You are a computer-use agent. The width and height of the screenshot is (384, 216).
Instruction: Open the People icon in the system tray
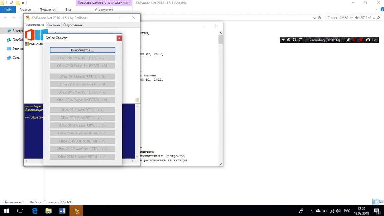(301, 211)
